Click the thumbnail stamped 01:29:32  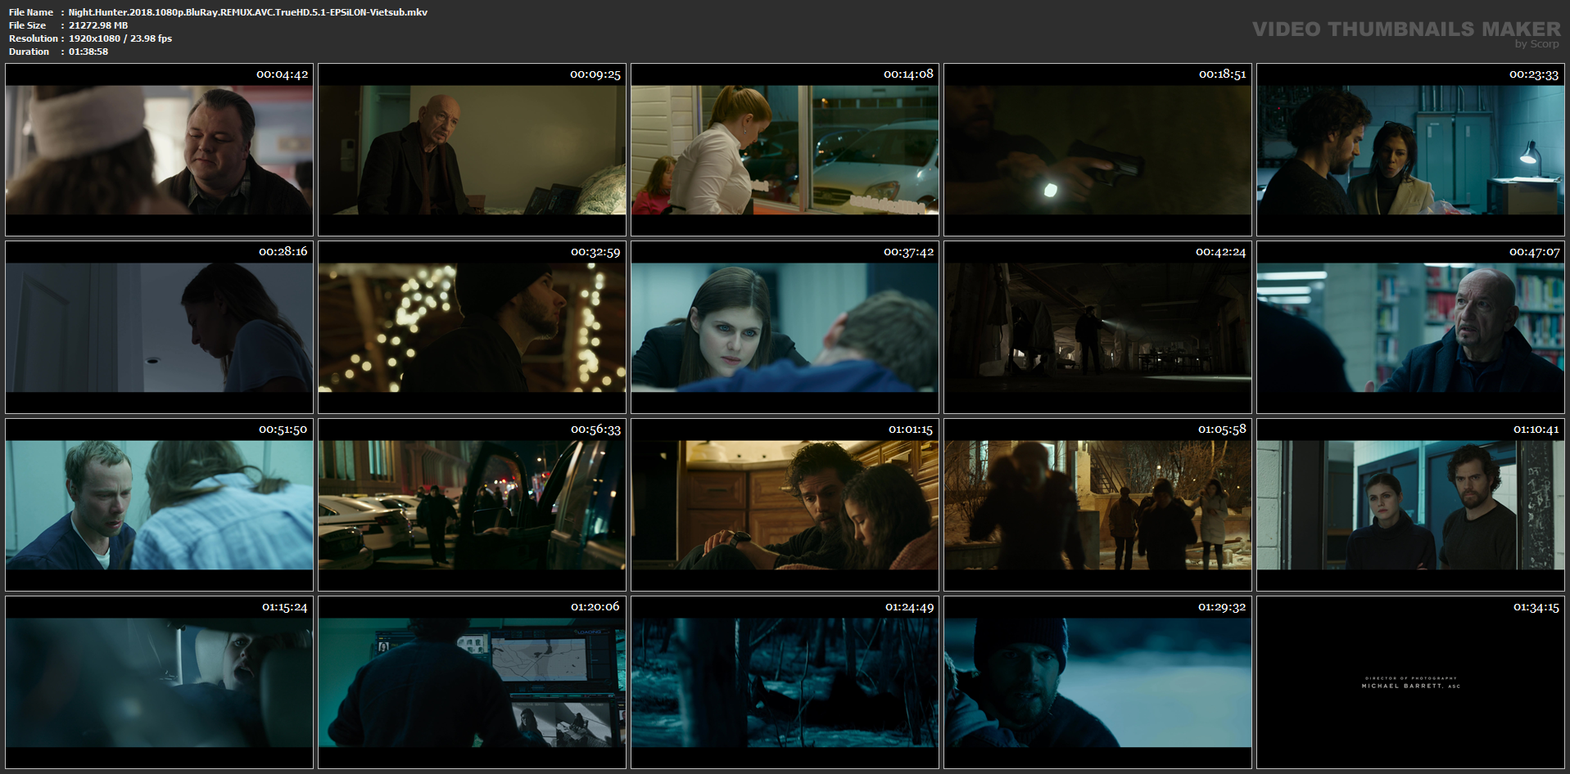pyautogui.click(x=1097, y=682)
